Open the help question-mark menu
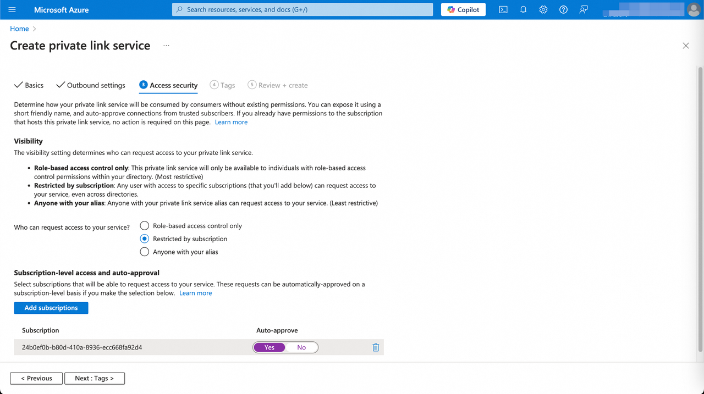The image size is (704, 394). [x=563, y=9]
